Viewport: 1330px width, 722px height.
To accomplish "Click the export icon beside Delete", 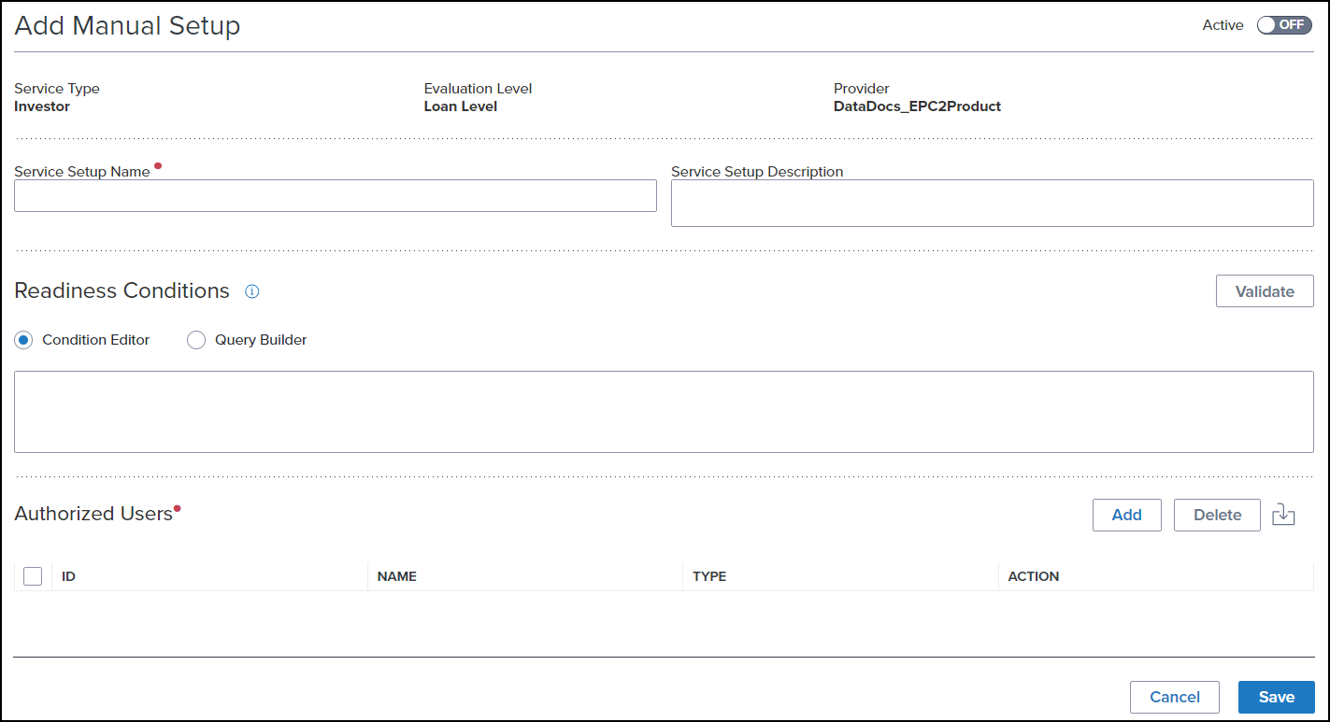I will [1283, 515].
